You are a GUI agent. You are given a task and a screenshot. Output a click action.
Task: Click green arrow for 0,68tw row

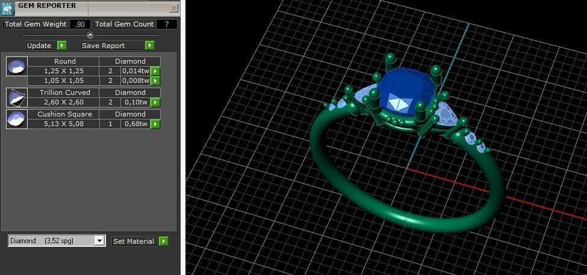[x=155, y=124]
